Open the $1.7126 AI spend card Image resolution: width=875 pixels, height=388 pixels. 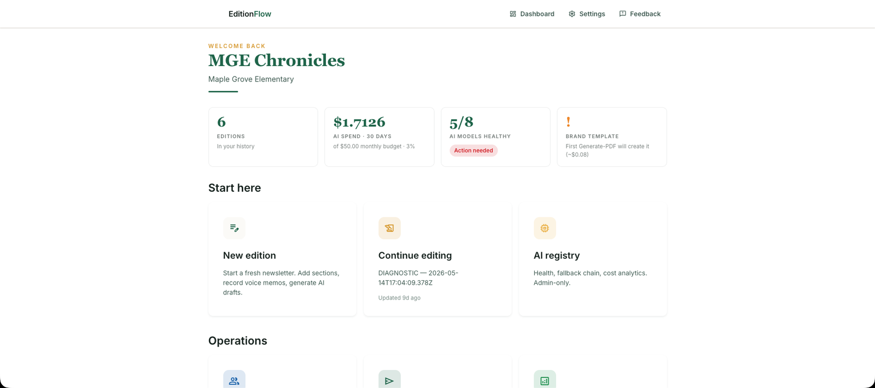tap(380, 137)
